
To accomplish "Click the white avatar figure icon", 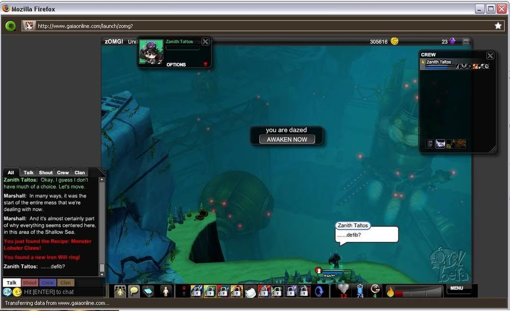I will pos(165,291).
